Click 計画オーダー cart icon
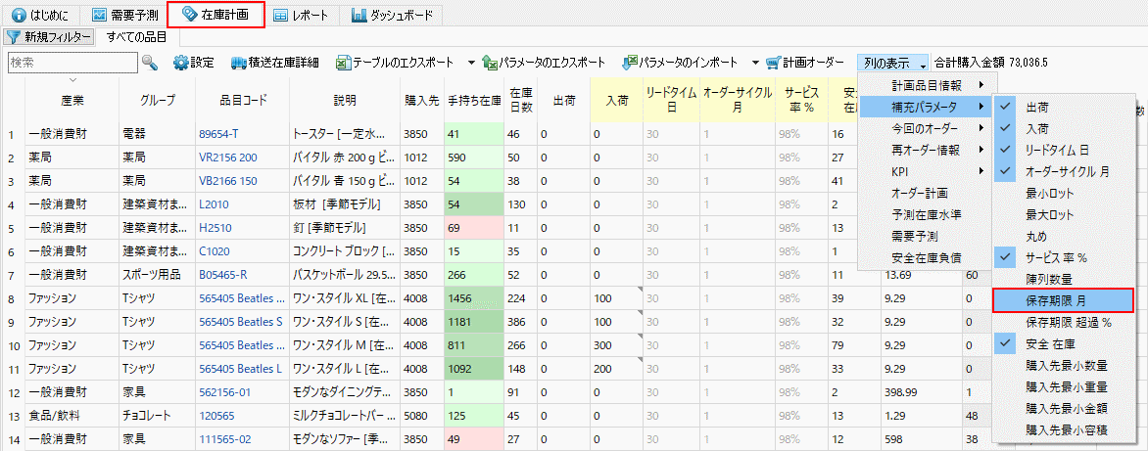Image resolution: width=1148 pixels, height=451 pixels. tap(774, 63)
